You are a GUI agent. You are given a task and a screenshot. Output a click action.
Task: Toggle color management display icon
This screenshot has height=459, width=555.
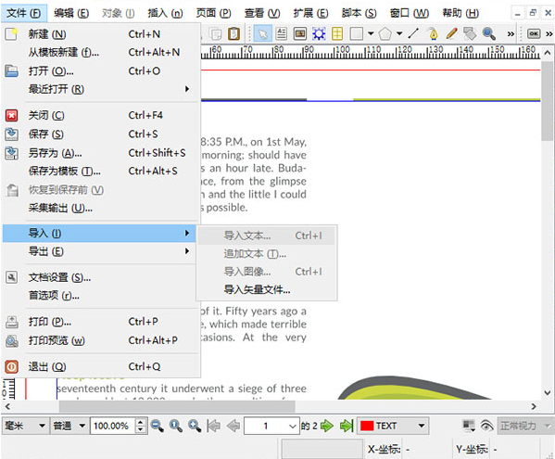tap(469, 426)
